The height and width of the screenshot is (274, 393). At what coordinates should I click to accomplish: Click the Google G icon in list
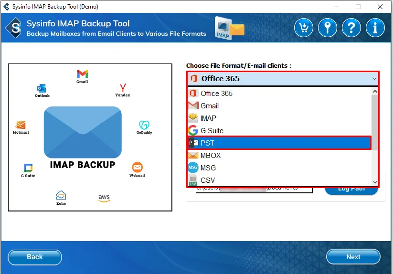193,130
